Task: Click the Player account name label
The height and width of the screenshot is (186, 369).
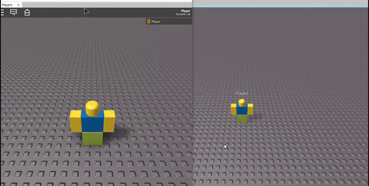Action: coord(185,11)
